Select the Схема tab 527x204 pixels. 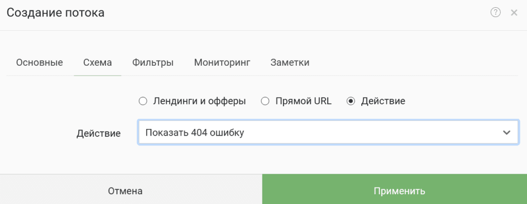coord(97,63)
